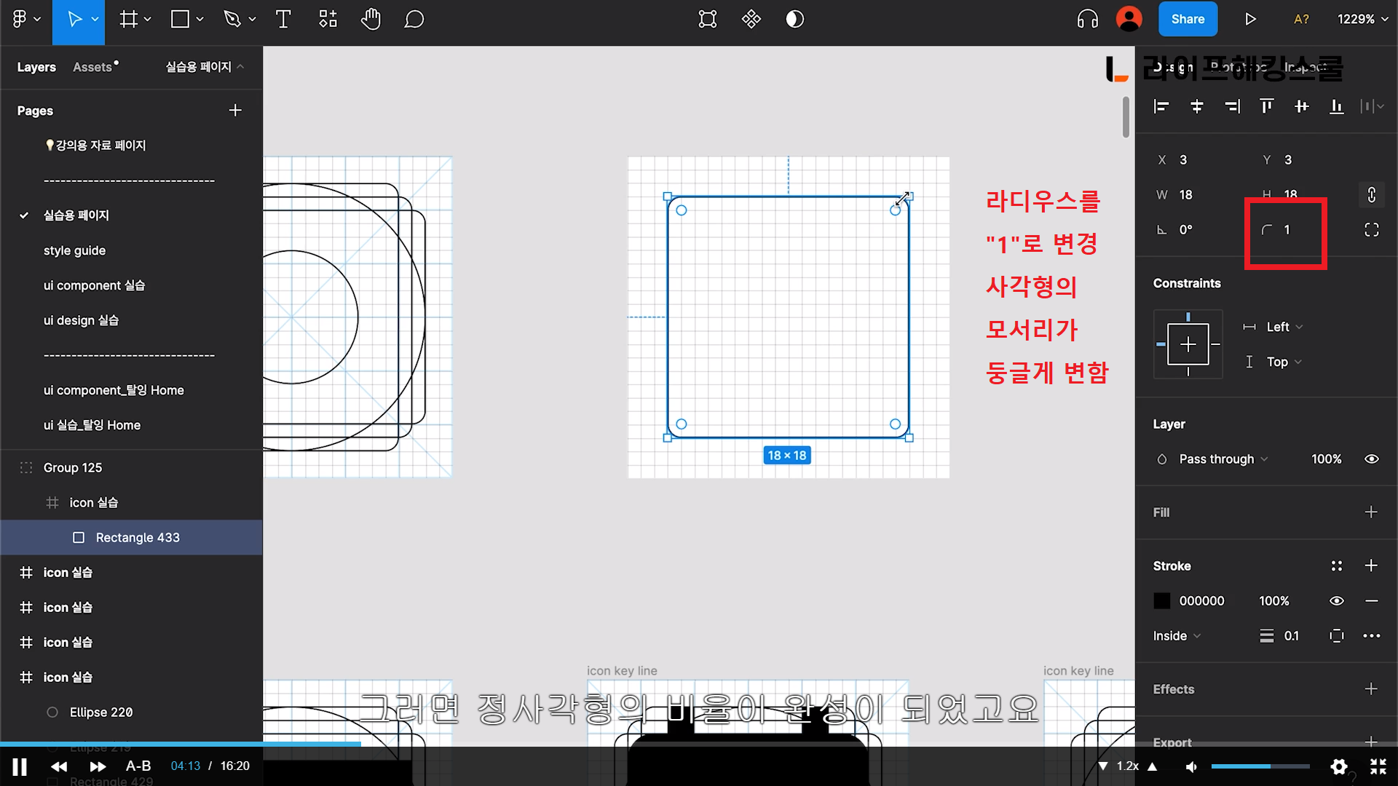The height and width of the screenshot is (786, 1398).
Task: Select the Hand tool
Action: tap(371, 20)
